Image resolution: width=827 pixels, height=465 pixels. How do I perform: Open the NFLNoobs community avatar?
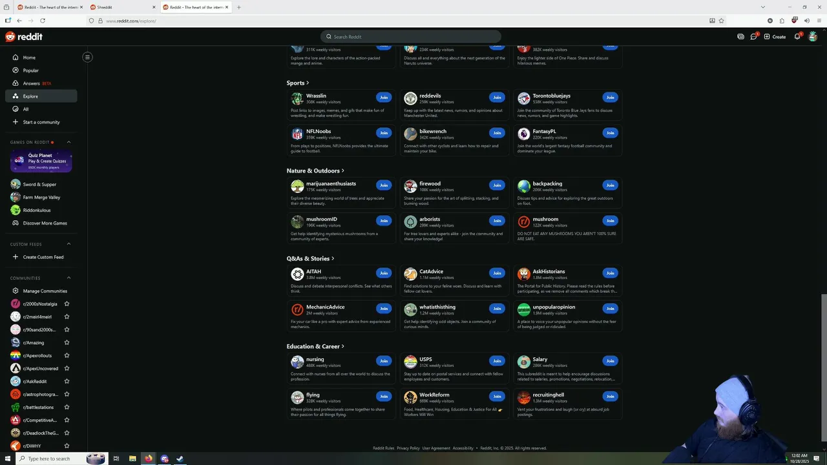point(297,134)
